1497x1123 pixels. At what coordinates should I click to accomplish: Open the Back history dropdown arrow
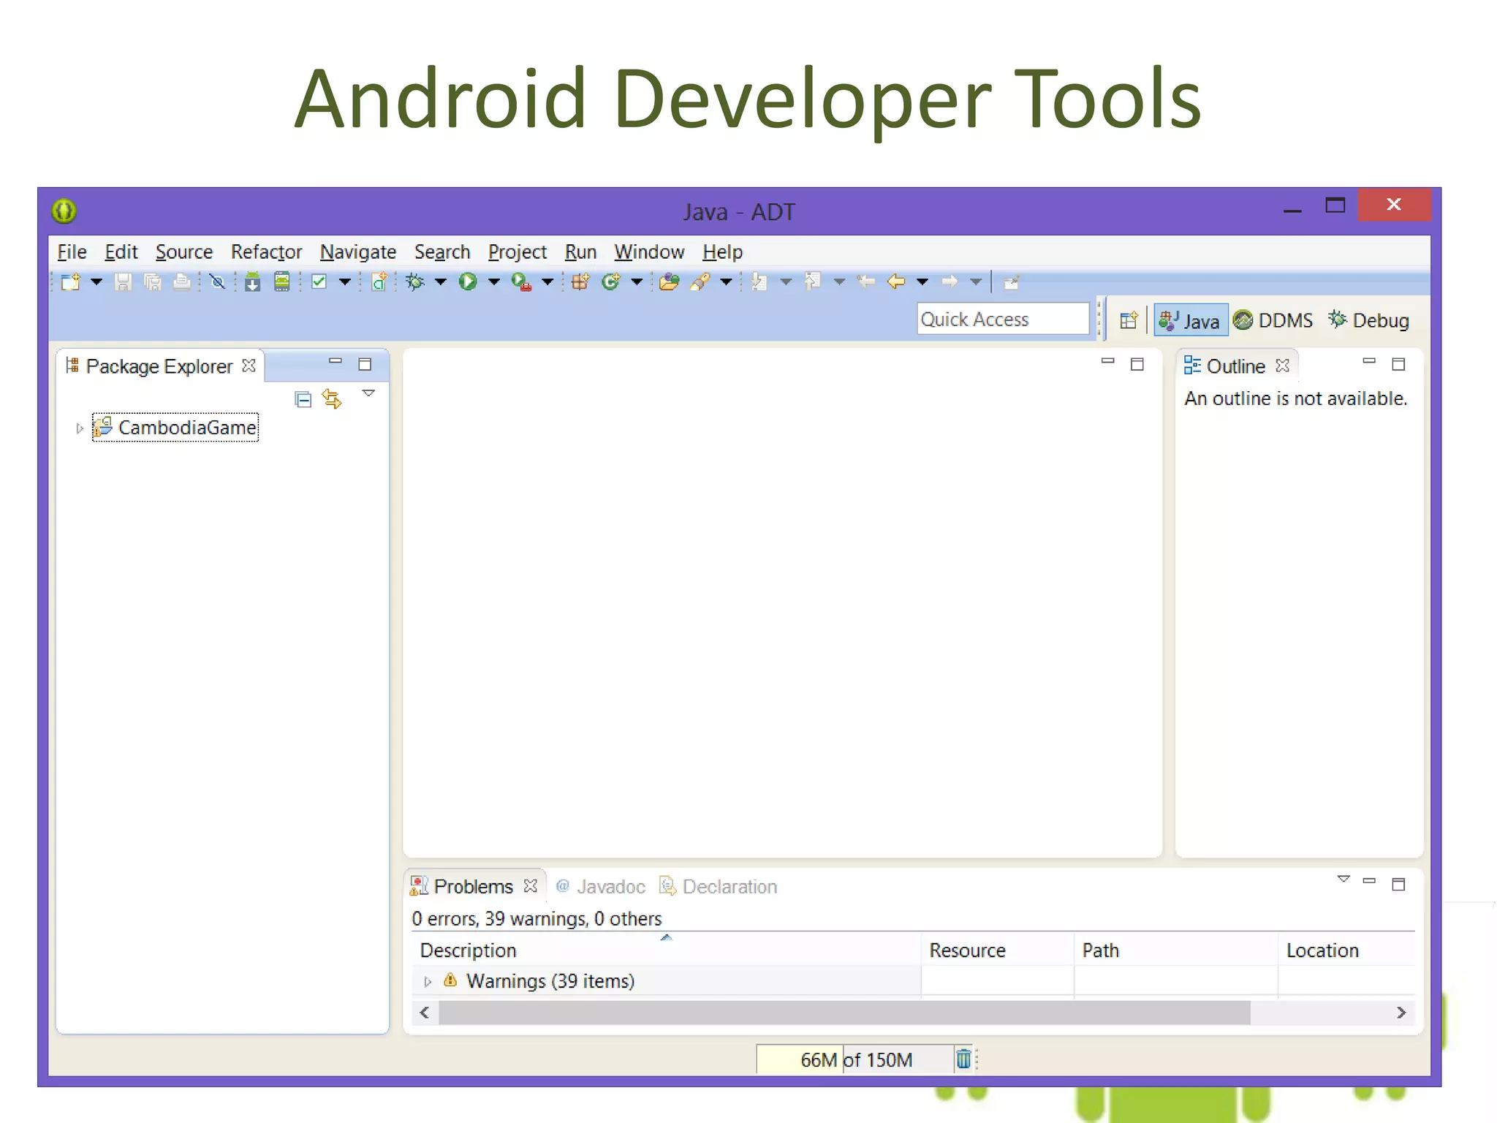tap(922, 281)
